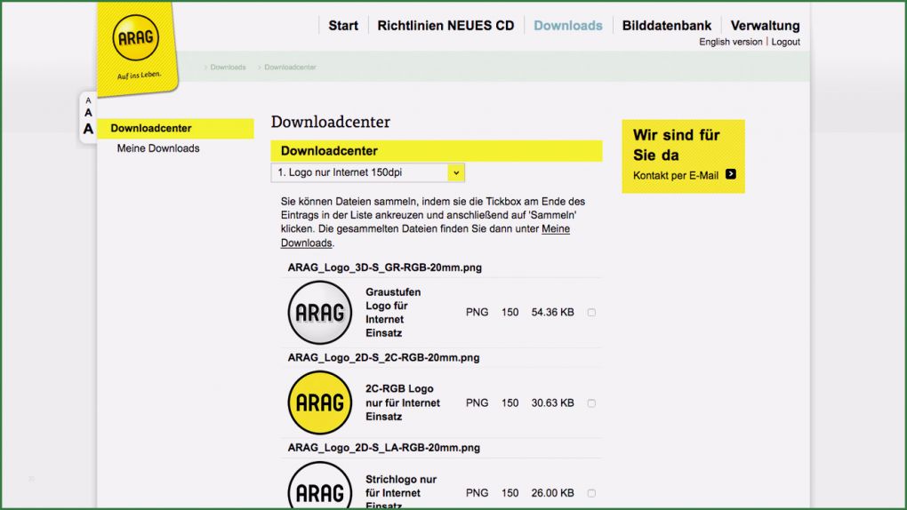Click the Logout link

click(785, 42)
